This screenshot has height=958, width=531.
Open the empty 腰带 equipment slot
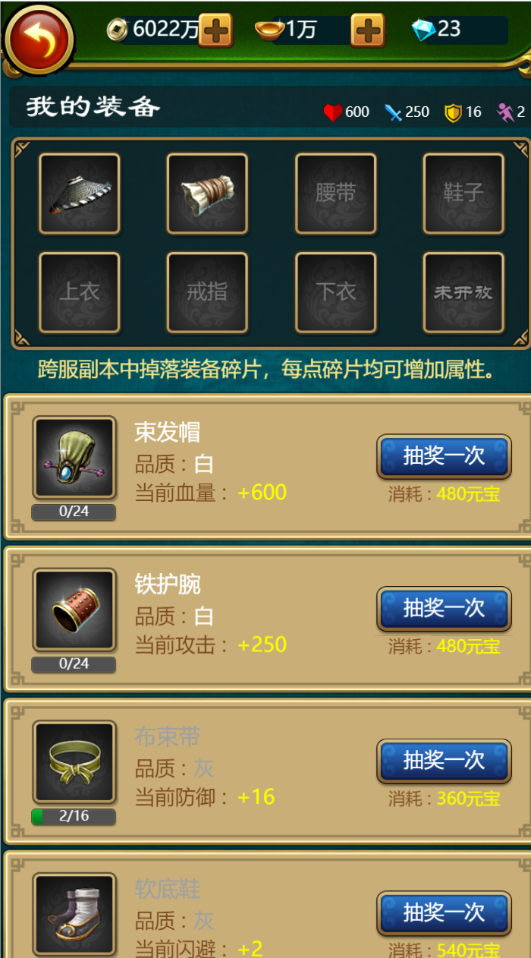tap(336, 194)
